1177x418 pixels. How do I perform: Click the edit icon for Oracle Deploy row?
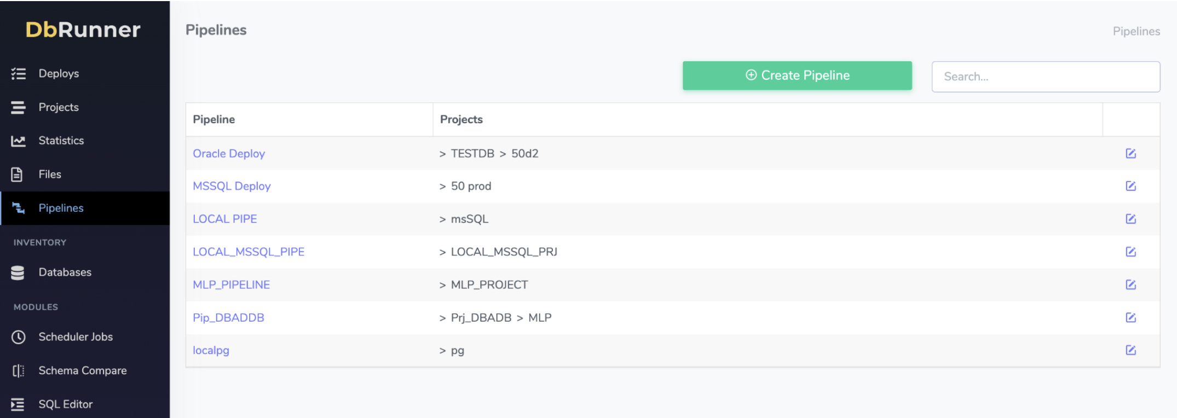click(1130, 154)
